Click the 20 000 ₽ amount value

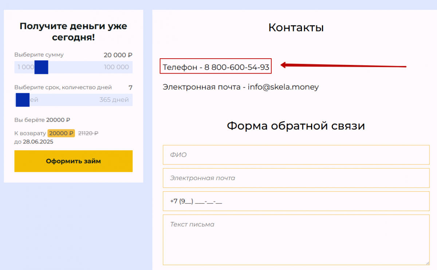click(118, 55)
